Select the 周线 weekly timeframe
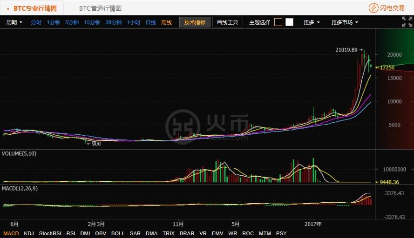This screenshot has width=414, height=238. pyautogui.click(x=167, y=22)
